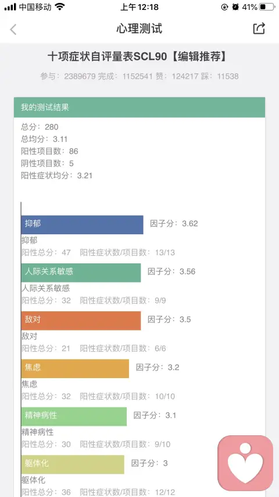Select the orange 敌对 bar

click(x=81, y=320)
